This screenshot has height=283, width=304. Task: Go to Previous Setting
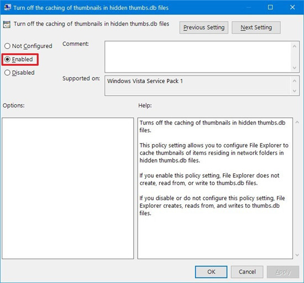[x=204, y=28]
